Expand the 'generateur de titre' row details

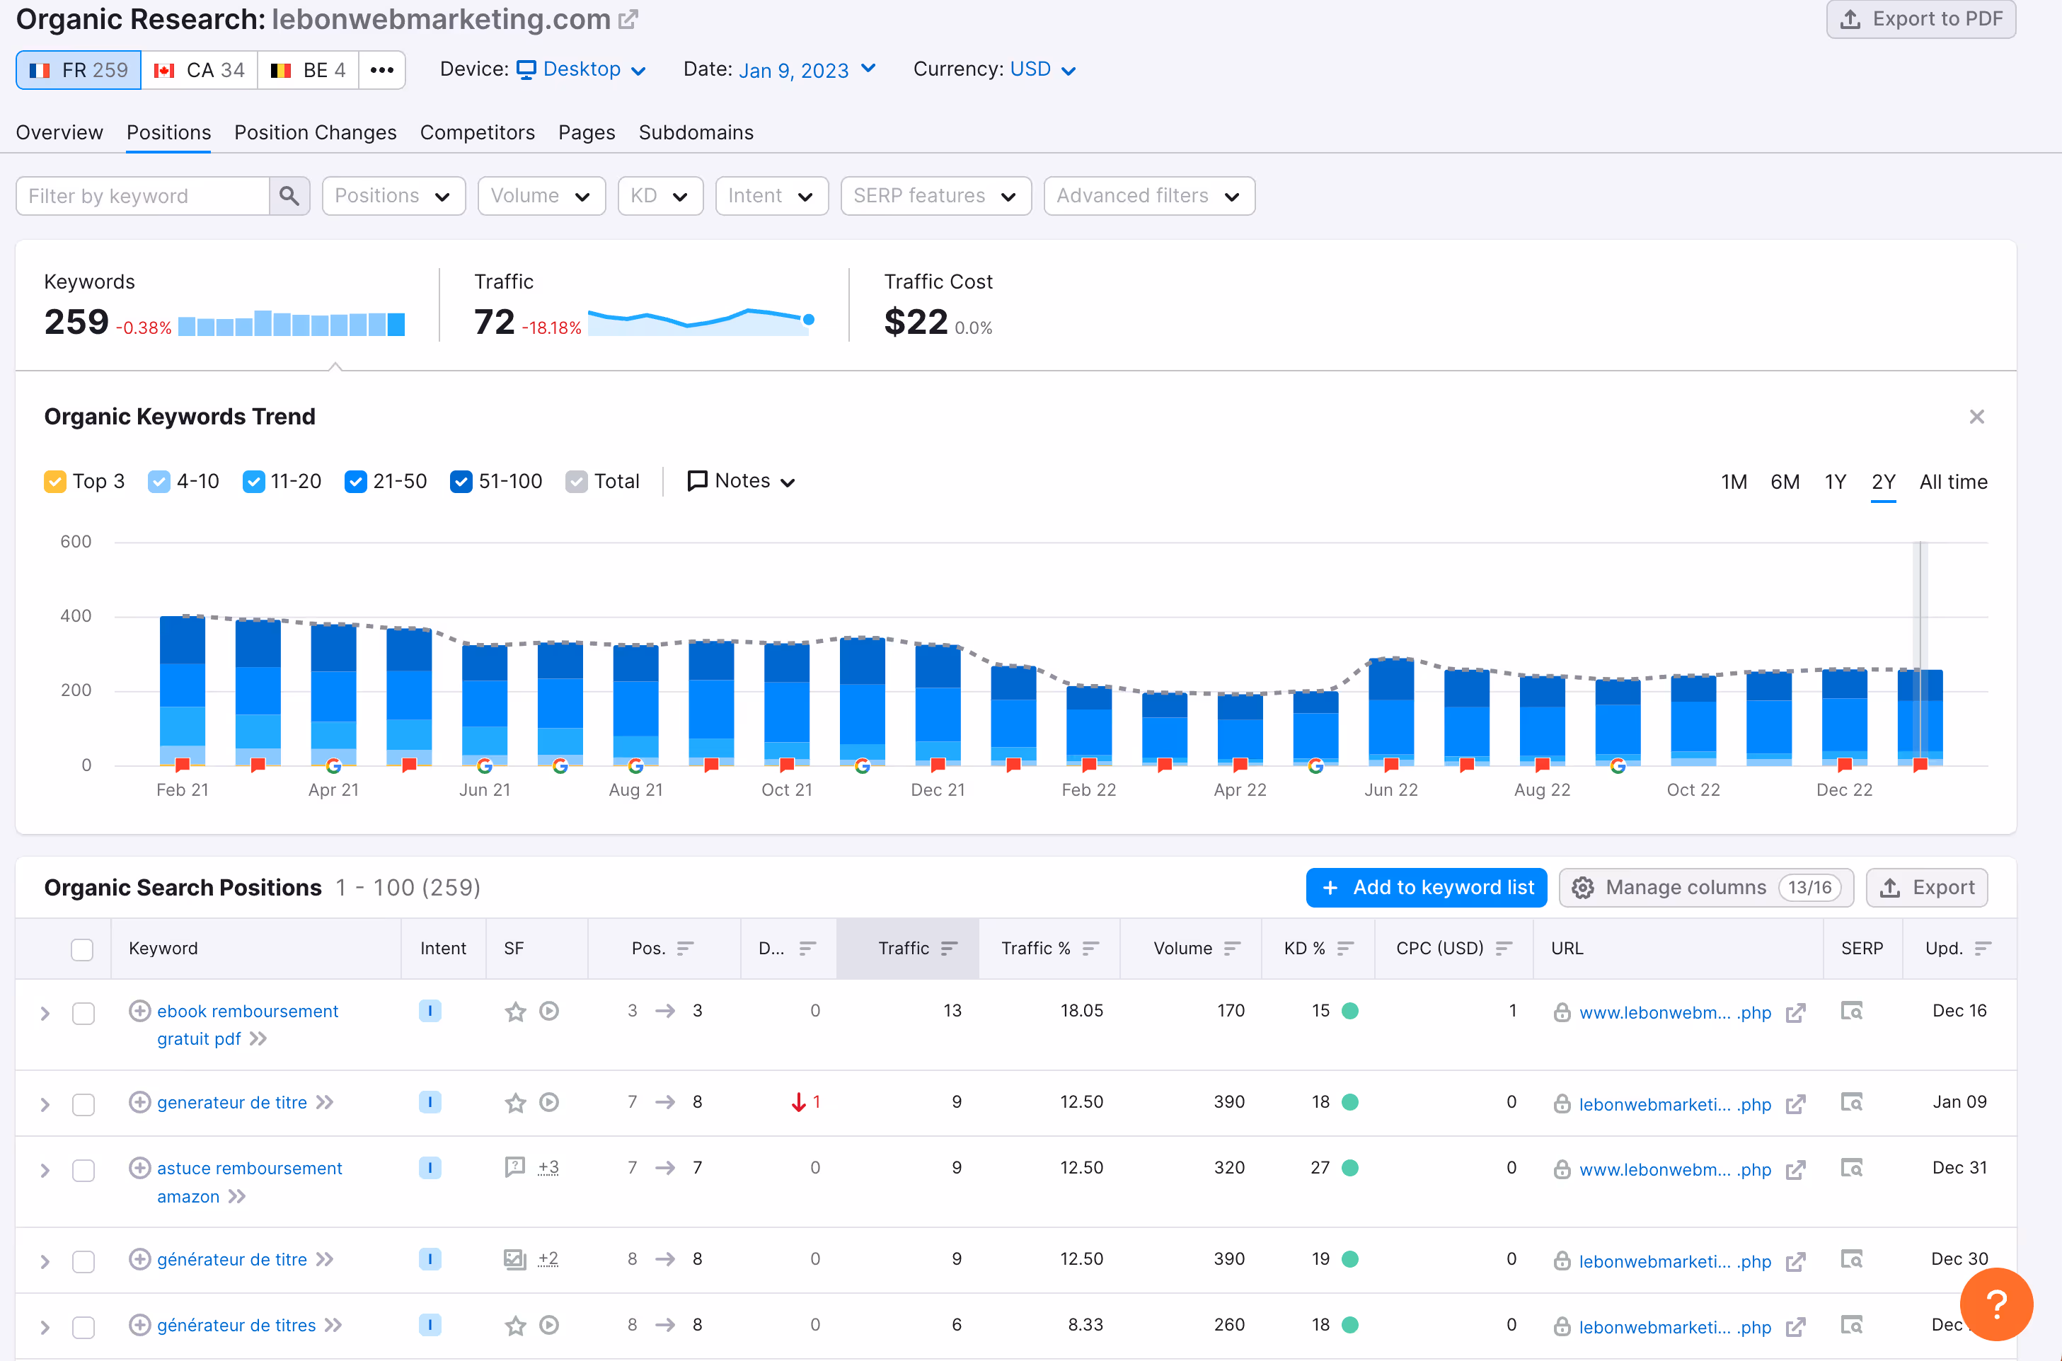pos(45,1104)
